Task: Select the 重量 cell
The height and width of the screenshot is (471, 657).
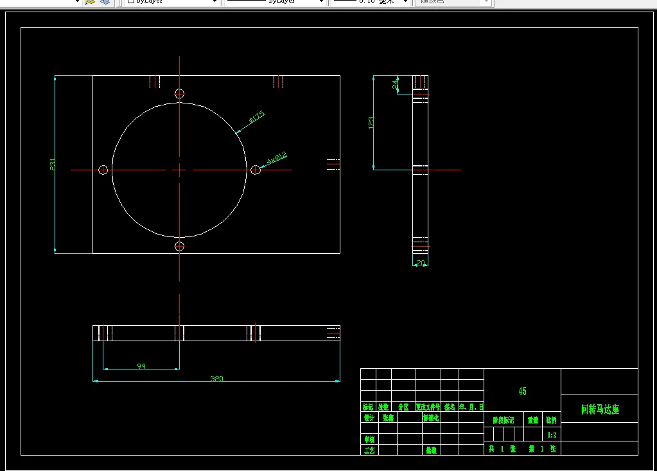Action: [533, 420]
